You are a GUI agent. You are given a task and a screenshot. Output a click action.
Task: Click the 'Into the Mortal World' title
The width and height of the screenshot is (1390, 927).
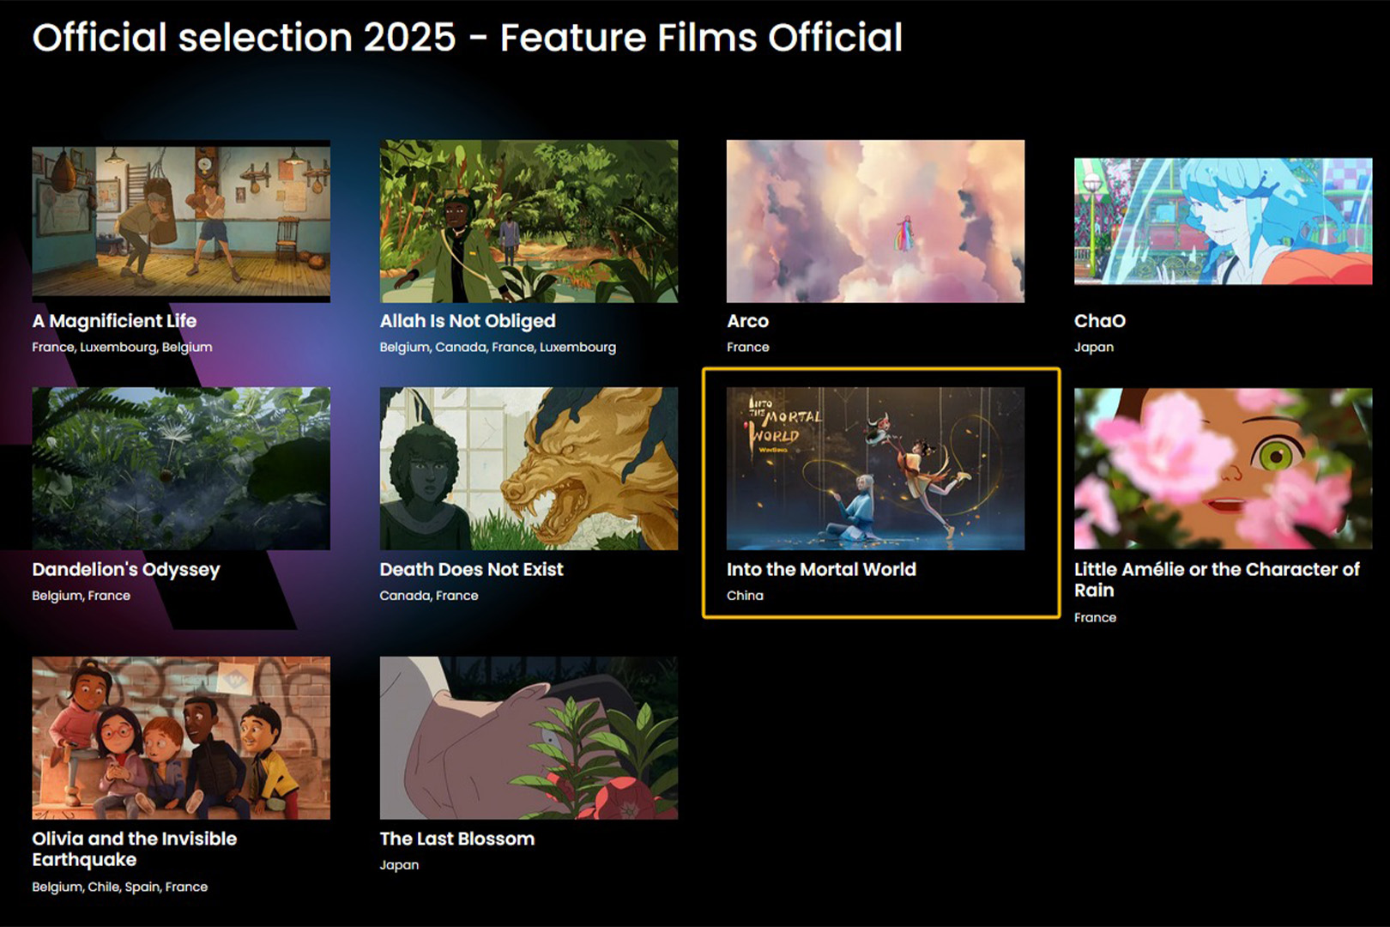(x=821, y=570)
